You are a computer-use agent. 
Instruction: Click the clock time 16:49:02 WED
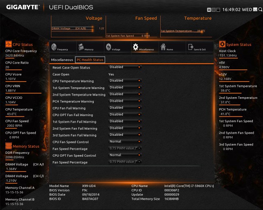pos(237,9)
